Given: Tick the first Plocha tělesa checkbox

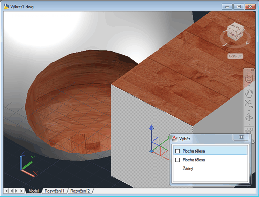Looking at the screenshot, I should click(x=178, y=151).
